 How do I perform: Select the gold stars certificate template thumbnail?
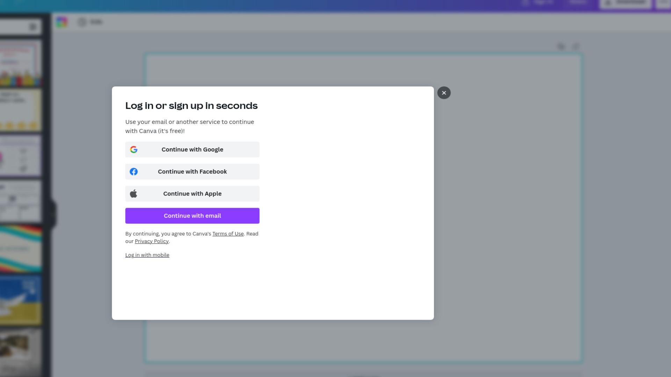tap(20, 110)
